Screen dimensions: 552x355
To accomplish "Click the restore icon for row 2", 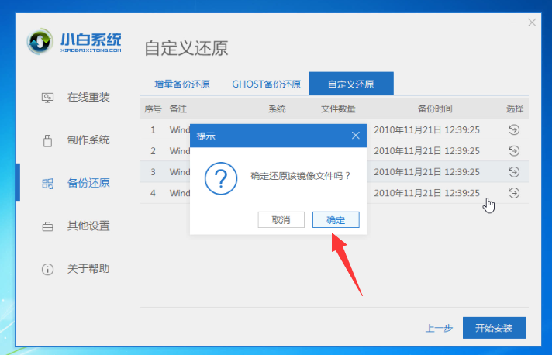I will [x=514, y=151].
